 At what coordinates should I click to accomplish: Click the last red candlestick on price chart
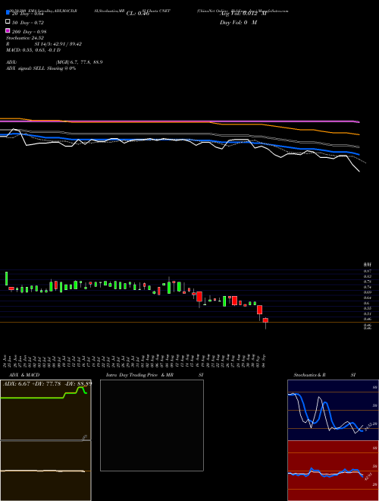265,320
